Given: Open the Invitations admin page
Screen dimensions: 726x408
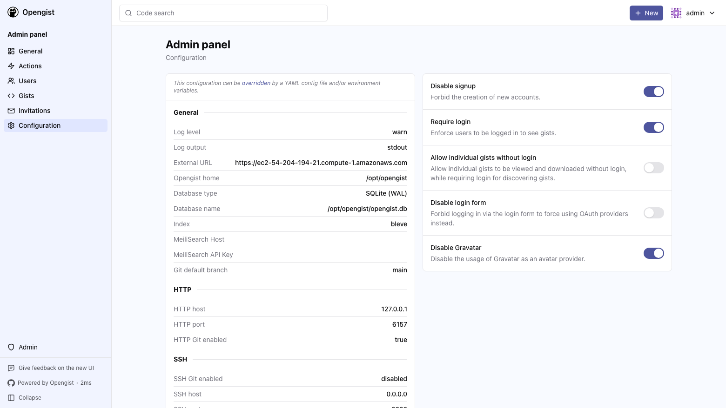Looking at the screenshot, I should tap(55, 111).
